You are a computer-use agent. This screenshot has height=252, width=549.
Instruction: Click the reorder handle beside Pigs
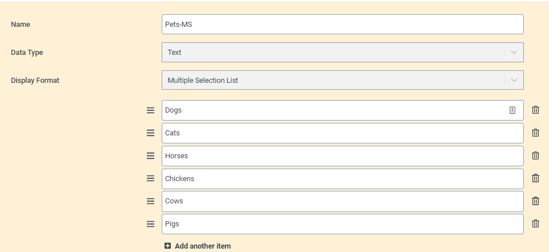(150, 224)
